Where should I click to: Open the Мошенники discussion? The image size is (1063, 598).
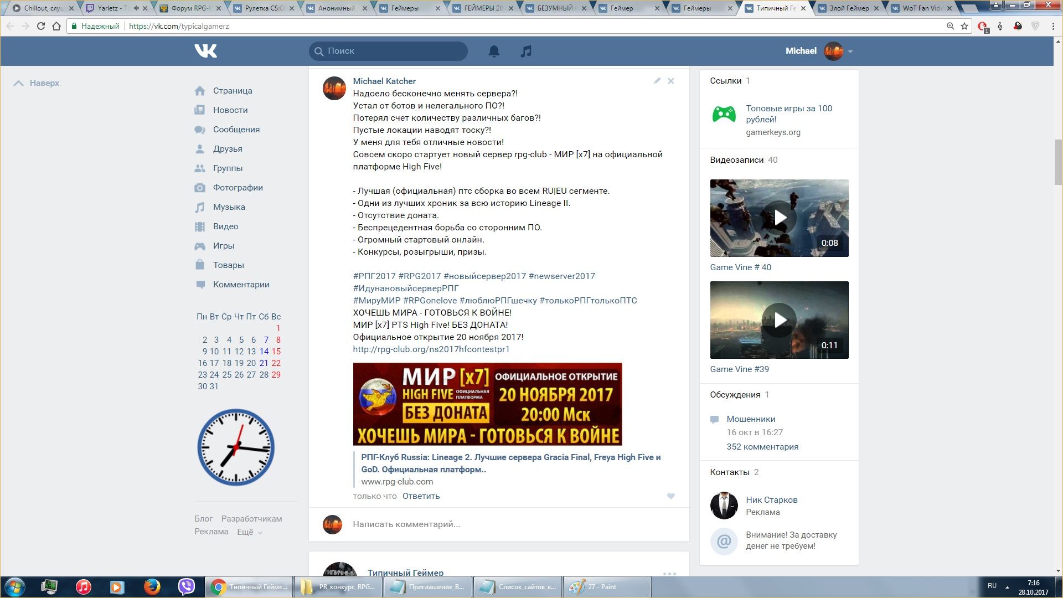coord(751,419)
